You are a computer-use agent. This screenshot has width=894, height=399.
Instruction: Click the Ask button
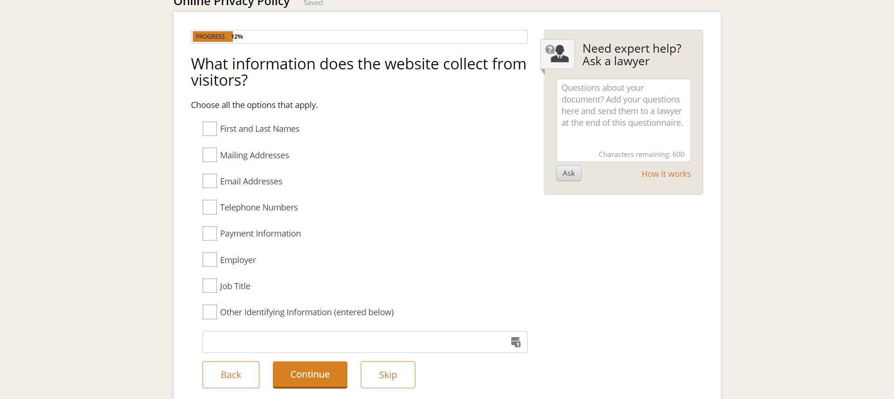pos(569,173)
